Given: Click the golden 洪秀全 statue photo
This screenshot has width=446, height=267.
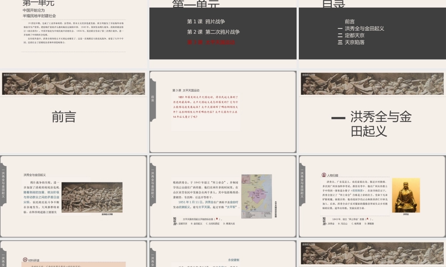Looking at the screenshot, I should coord(406,195).
